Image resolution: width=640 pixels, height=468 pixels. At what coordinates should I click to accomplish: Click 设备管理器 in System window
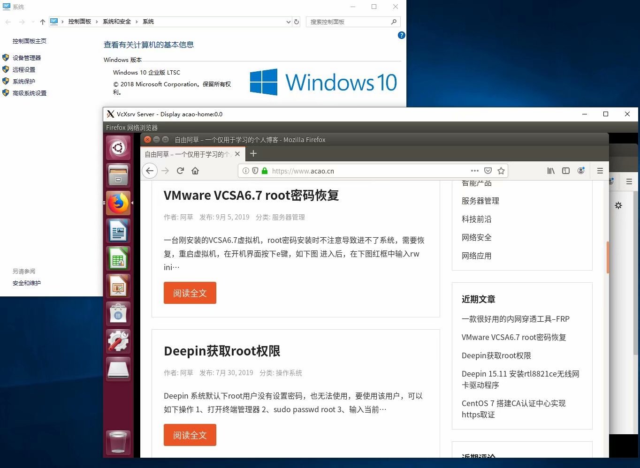coord(27,58)
